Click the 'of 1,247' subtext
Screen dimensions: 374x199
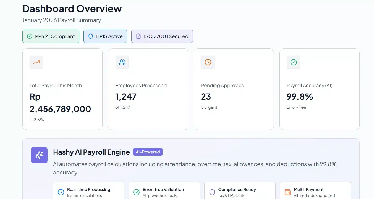pos(123,107)
